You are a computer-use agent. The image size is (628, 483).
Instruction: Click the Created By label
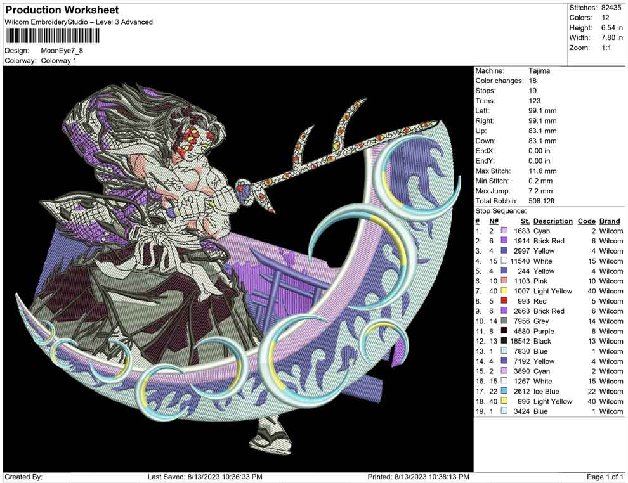pyautogui.click(x=23, y=477)
